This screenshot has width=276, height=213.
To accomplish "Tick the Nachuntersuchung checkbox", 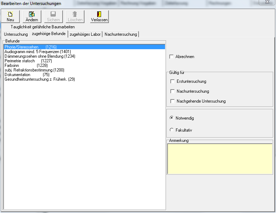I will point(172,91).
